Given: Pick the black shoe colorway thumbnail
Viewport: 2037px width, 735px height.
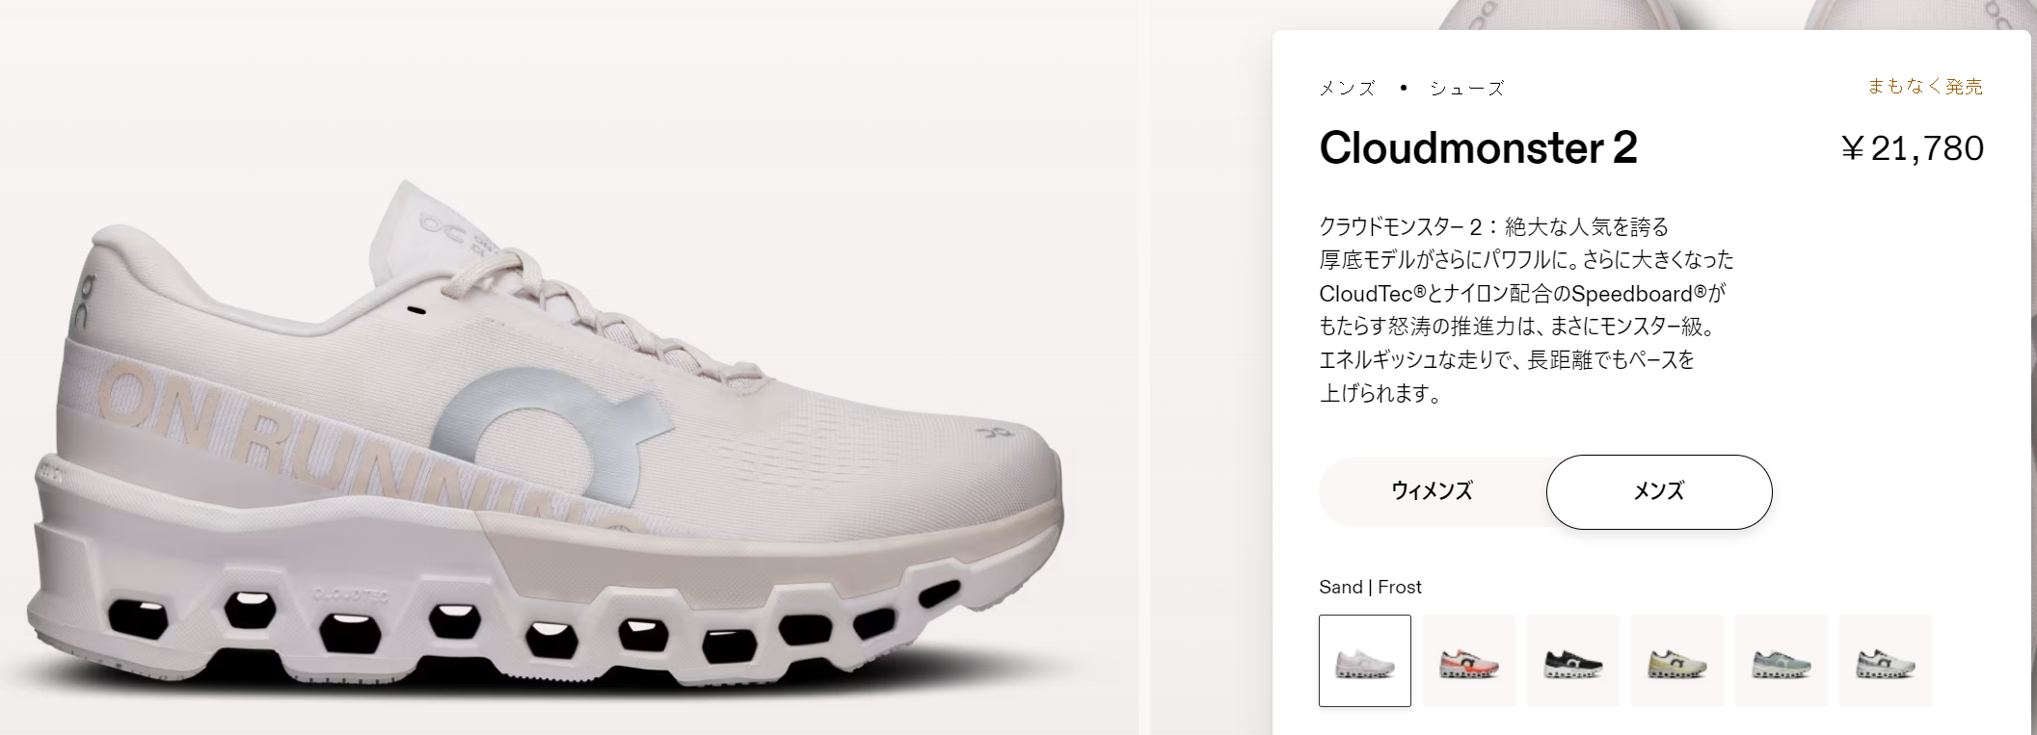Looking at the screenshot, I should [x=1573, y=661].
